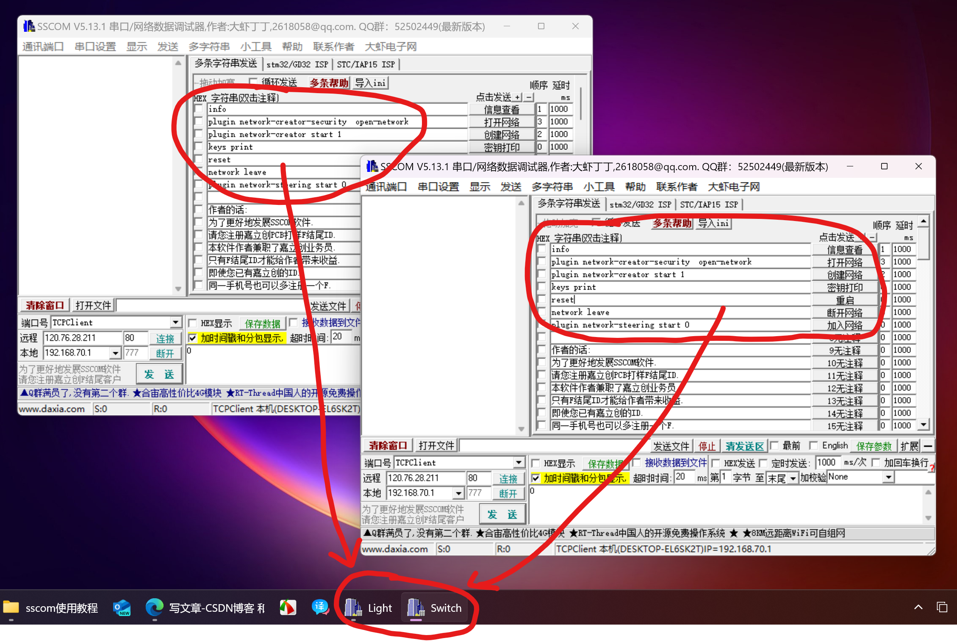This screenshot has width=957, height=641.
Task: Open the translator app taskbar icon
Action: 320,608
